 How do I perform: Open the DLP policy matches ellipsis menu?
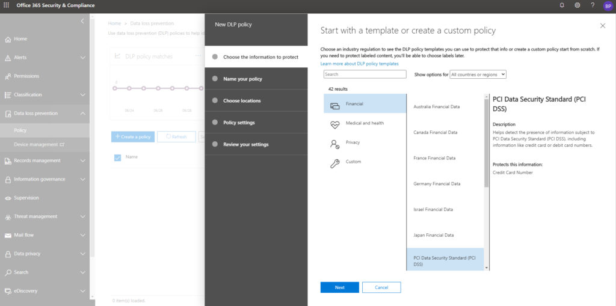click(x=198, y=56)
